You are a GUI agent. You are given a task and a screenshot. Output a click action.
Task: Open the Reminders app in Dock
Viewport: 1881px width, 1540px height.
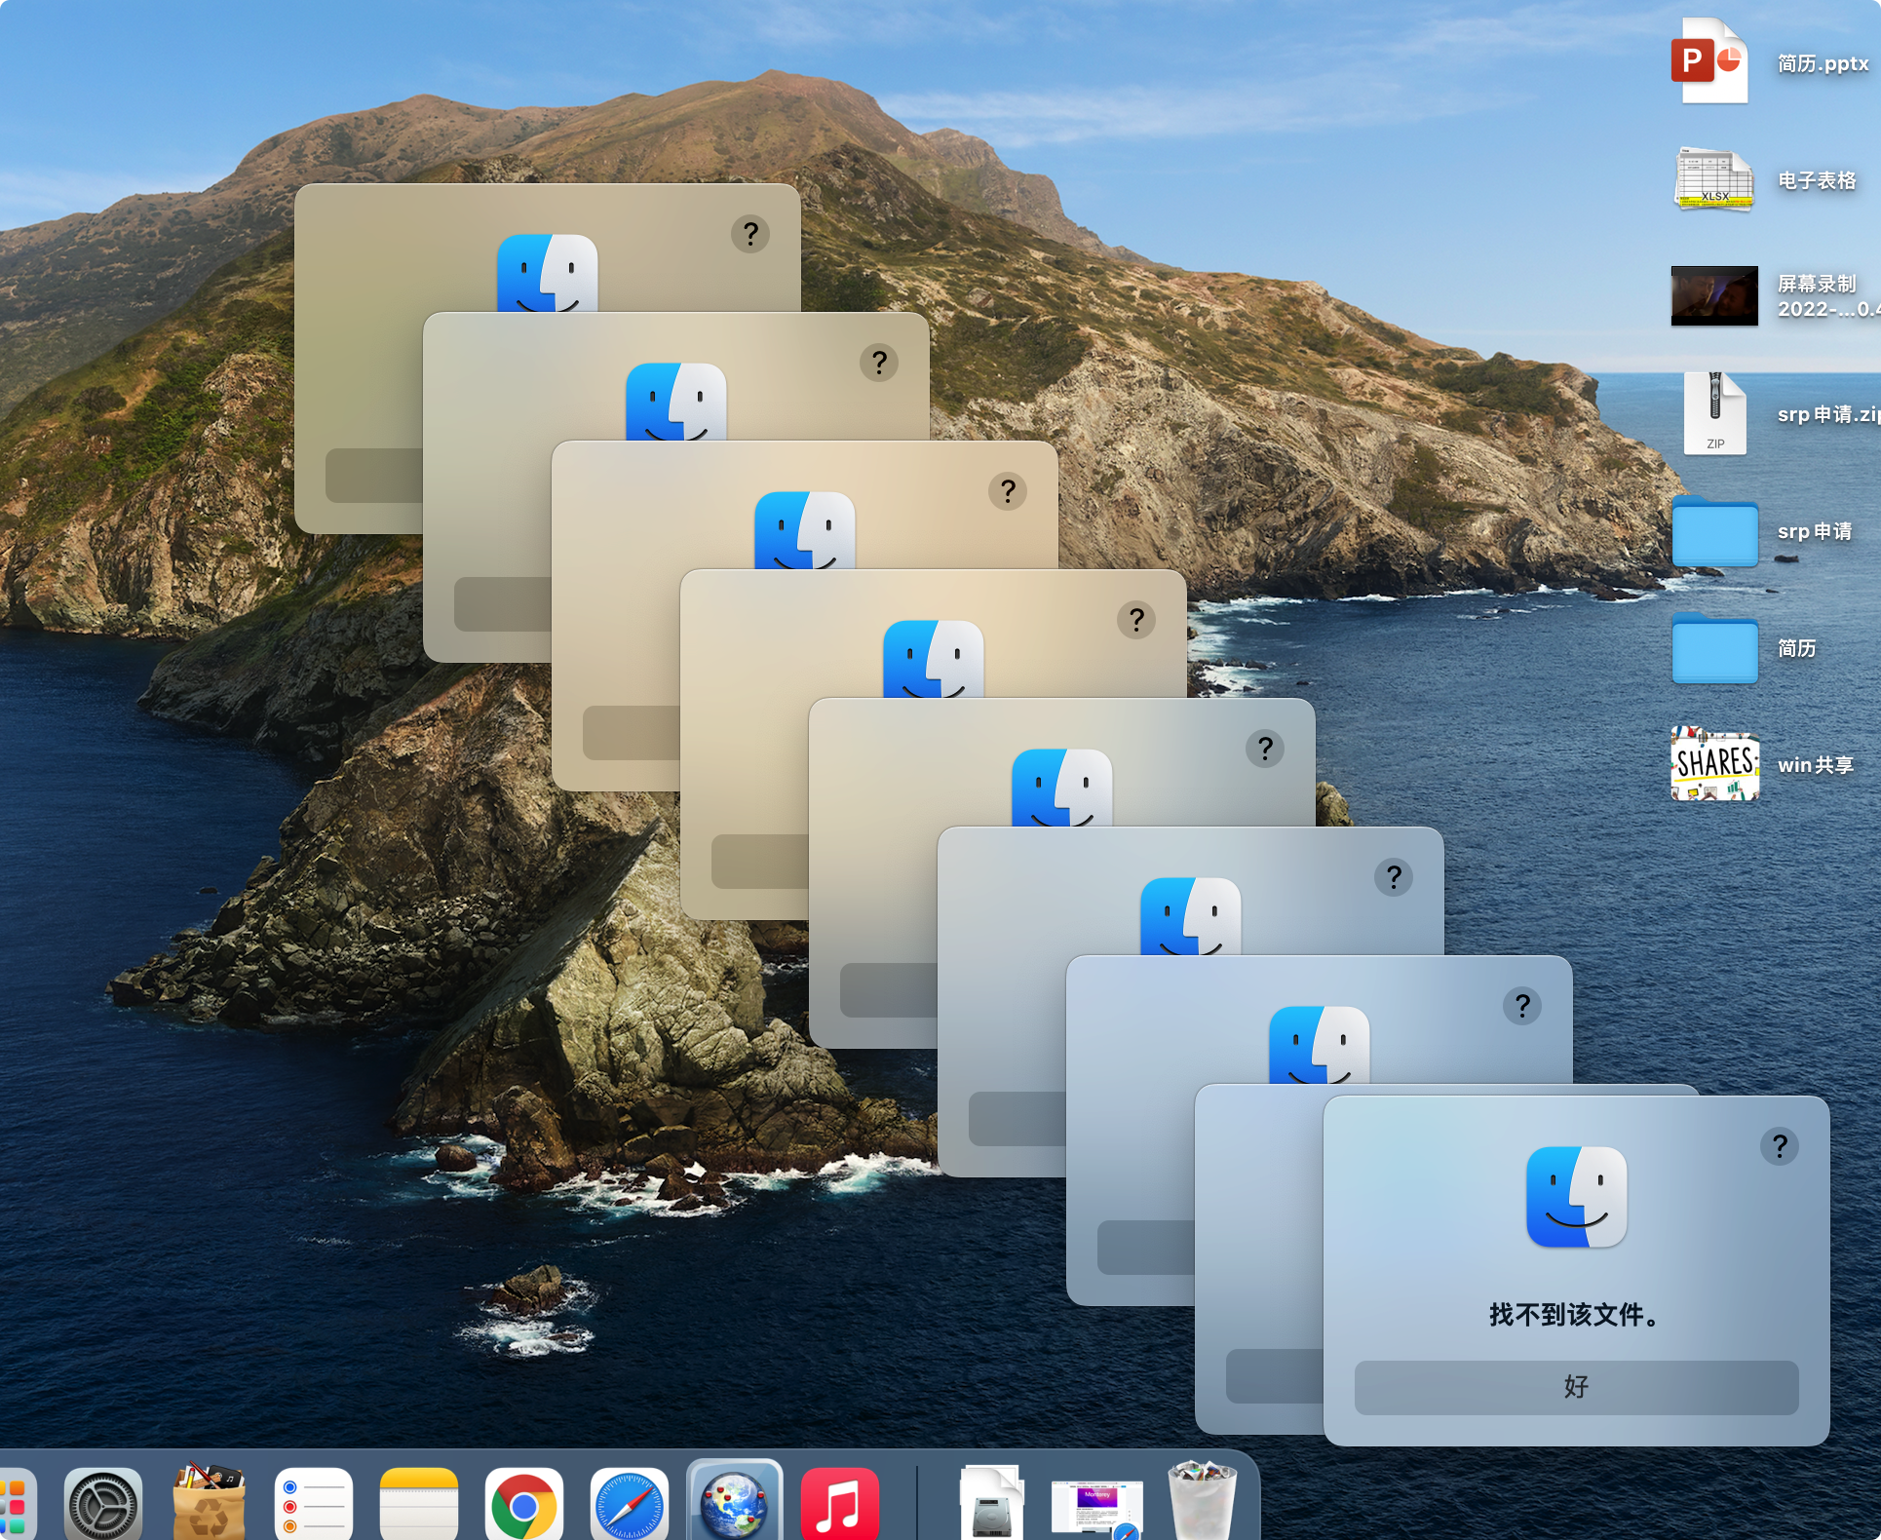pos(313,1506)
